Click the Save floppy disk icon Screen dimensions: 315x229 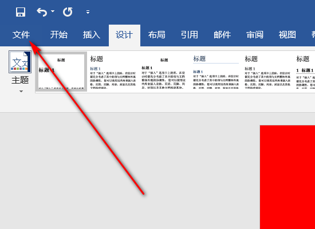tap(21, 12)
